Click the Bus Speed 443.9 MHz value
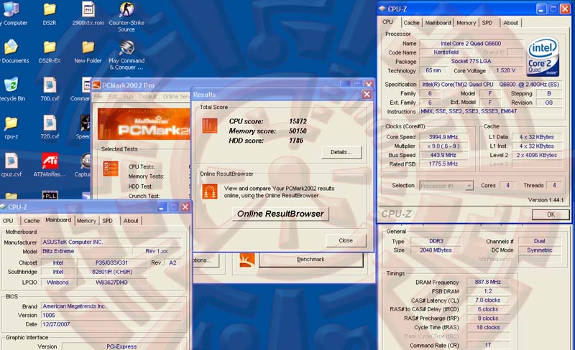Image resolution: width=575 pixels, height=350 pixels. pos(443,155)
